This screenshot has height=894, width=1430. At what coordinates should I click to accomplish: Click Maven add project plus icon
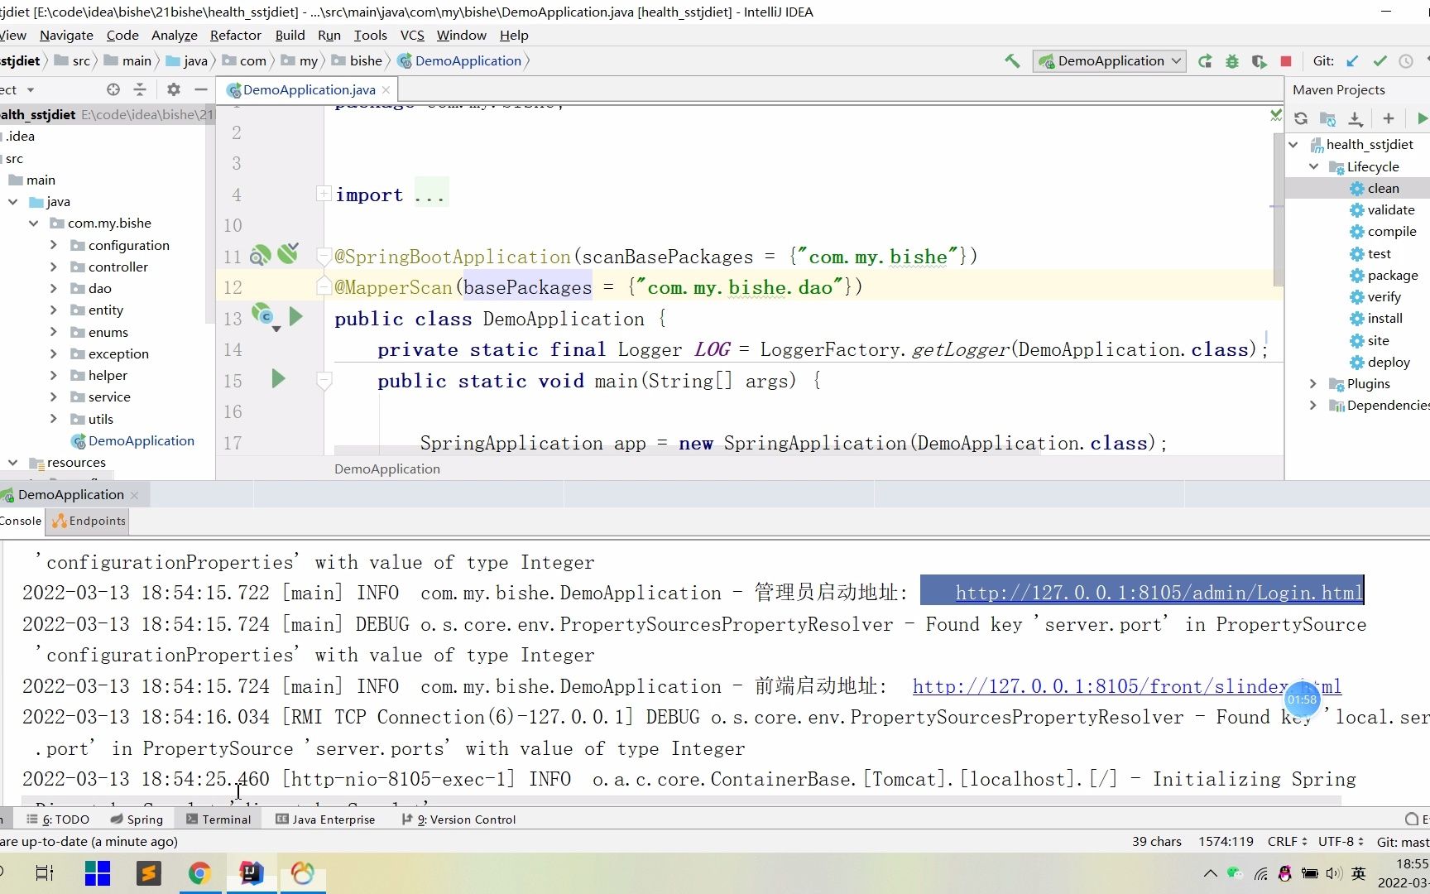pyautogui.click(x=1389, y=118)
